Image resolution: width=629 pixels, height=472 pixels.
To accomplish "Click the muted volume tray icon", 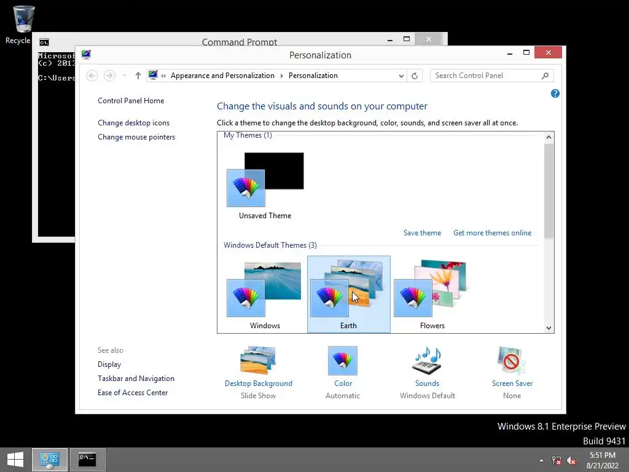I will point(571,460).
